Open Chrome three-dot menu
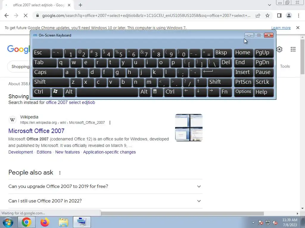This screenshot has width=305, height=228. [x=298, y=15]
